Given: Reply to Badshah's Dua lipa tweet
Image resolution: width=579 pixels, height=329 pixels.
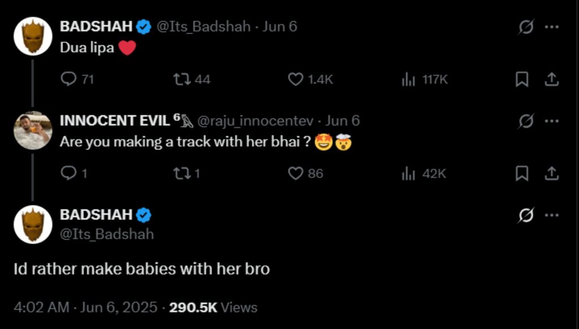Looking at the screenshot, I should point(68,80).
